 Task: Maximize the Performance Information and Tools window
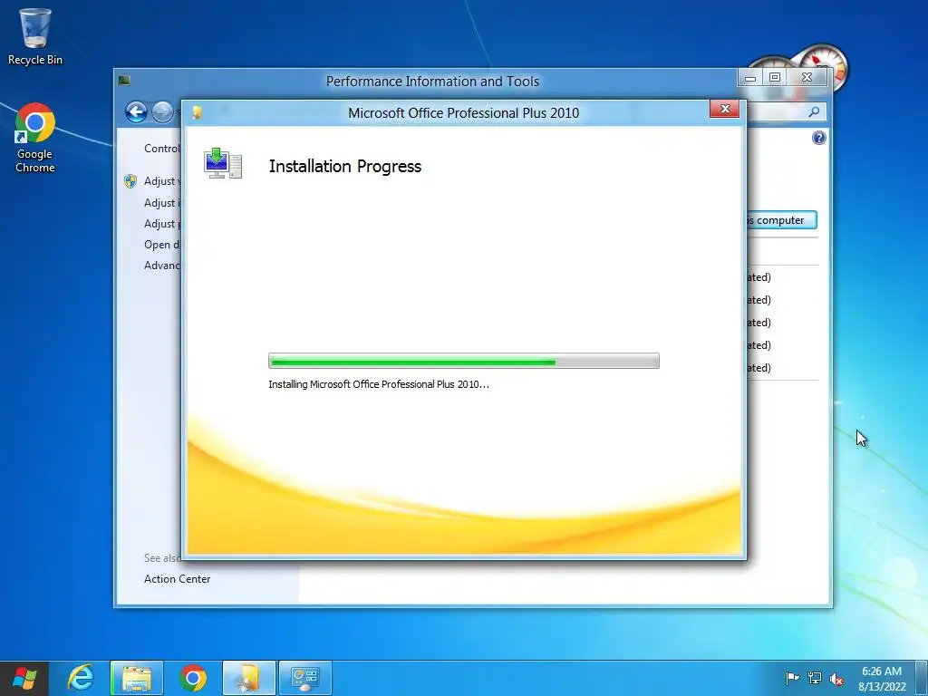tap(775, 78)
